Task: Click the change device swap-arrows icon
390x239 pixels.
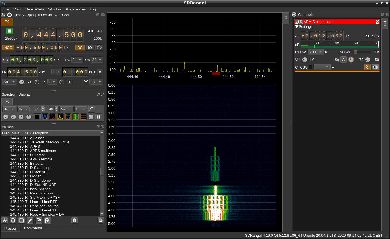Action: [3, 15]
